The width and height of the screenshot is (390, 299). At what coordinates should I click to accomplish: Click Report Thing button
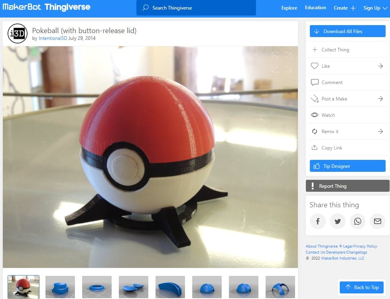[347, 186]
